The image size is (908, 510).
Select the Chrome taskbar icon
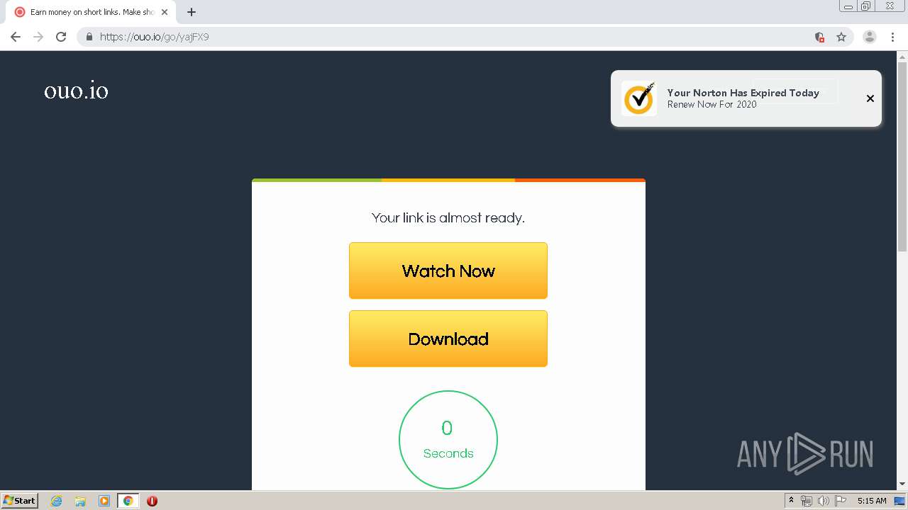pos(128,501)
